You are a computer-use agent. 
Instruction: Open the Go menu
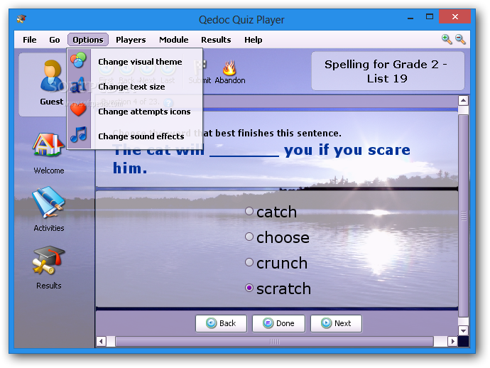pos(55,40)
